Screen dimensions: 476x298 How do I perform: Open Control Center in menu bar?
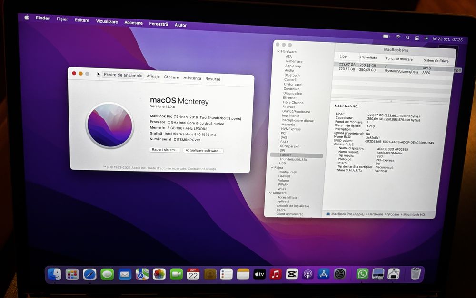point(417,38)
